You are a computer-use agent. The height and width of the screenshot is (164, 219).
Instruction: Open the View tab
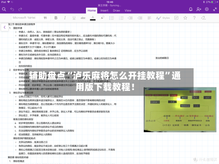pyautogui.click(x=128, y=10)
